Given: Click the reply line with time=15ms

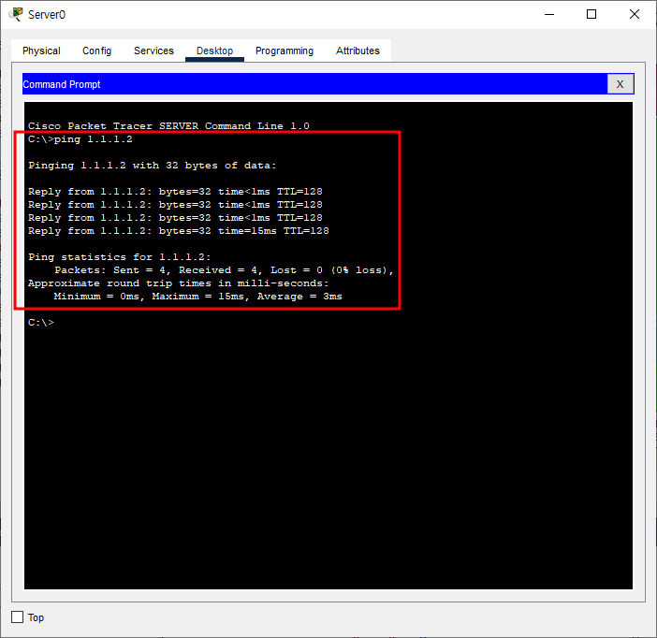Looking at the screenshot, I should coord(179,231).
